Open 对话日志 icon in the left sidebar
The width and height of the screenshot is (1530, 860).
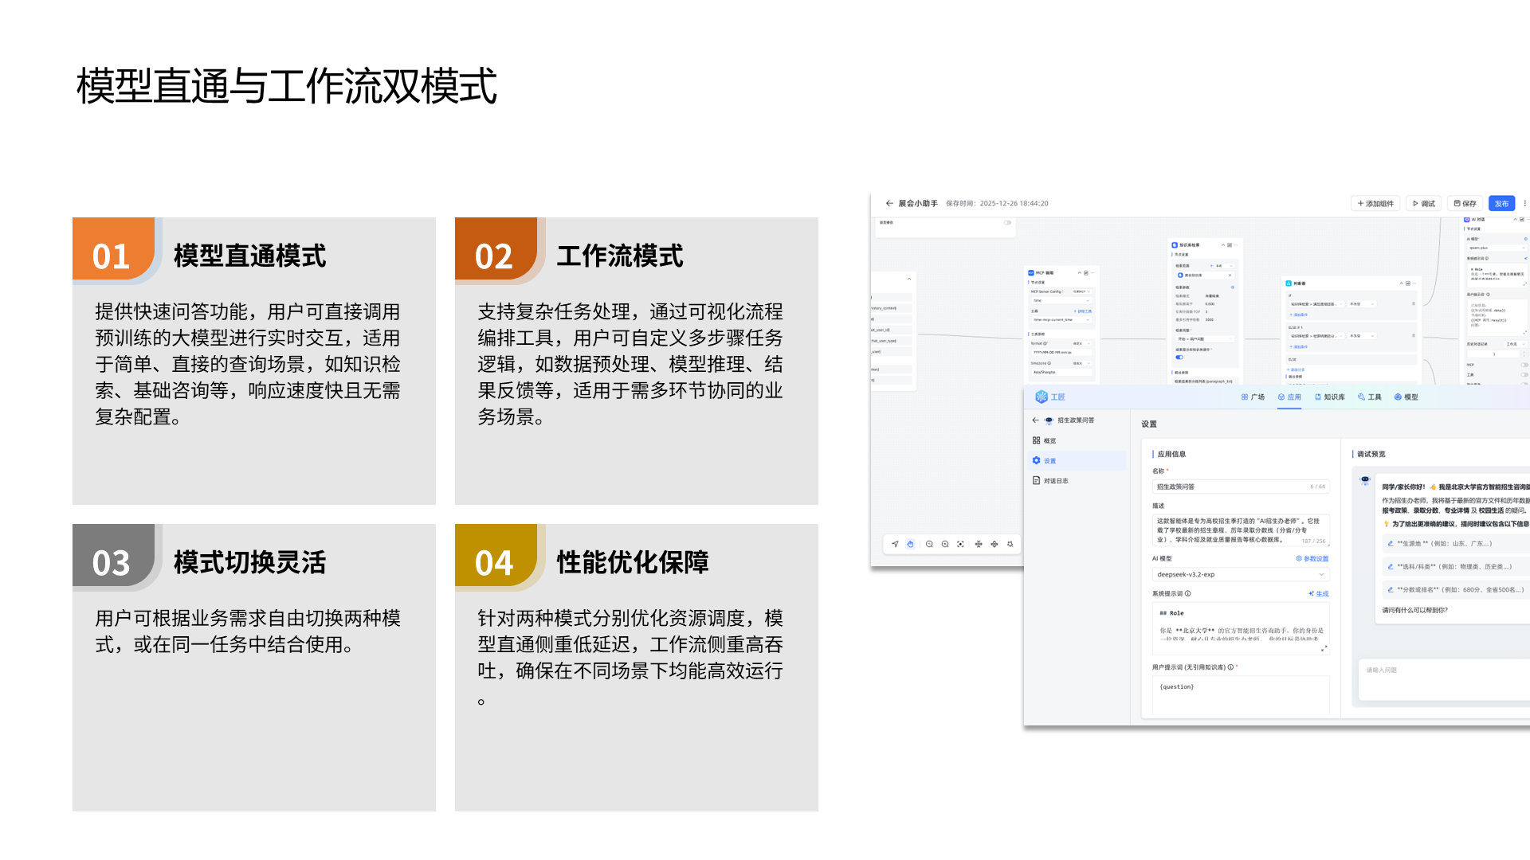[1035, 481]
